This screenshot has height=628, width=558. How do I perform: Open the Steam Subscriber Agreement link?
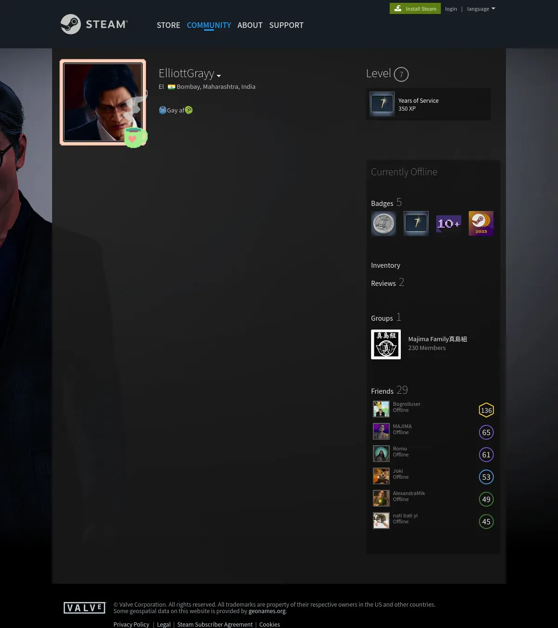click(215, 624)
